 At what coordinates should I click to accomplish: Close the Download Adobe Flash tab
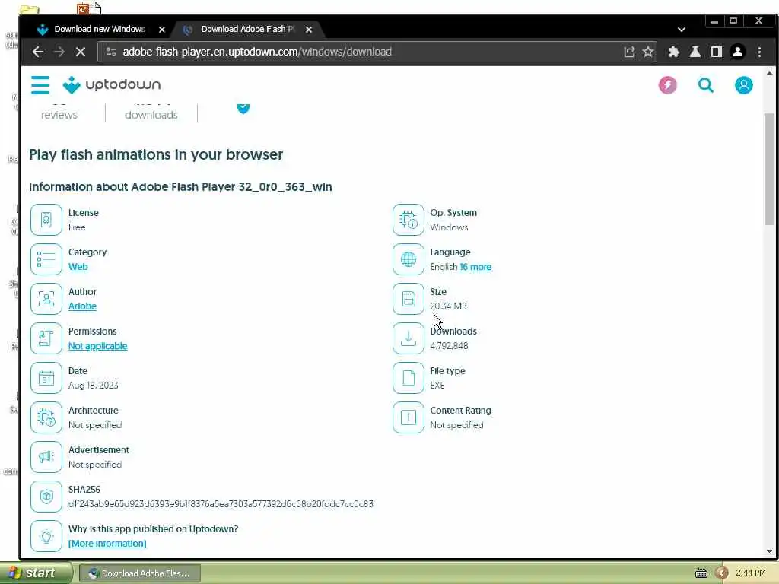pyautogui.click(x=309, y=30)
